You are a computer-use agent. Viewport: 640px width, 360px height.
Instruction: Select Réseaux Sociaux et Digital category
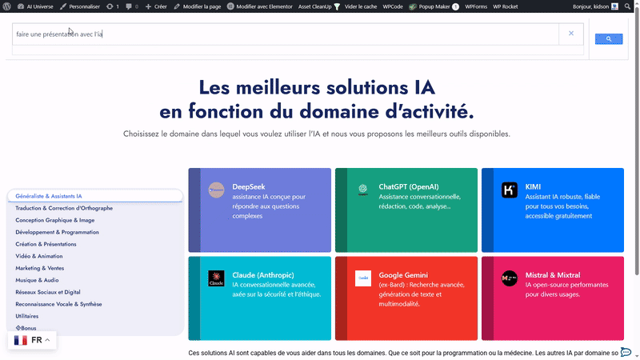tap(48, 292)
